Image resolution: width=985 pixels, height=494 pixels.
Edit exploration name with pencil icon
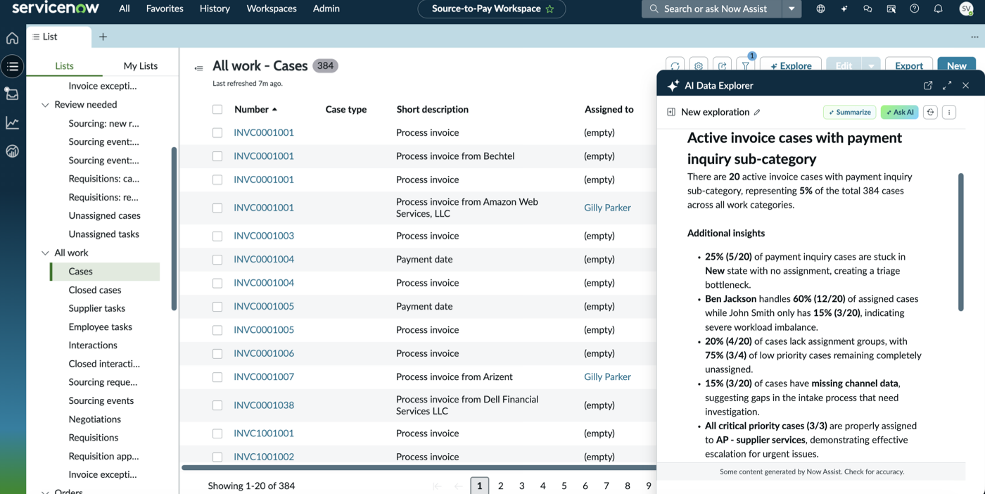click(x=757, y=112)
